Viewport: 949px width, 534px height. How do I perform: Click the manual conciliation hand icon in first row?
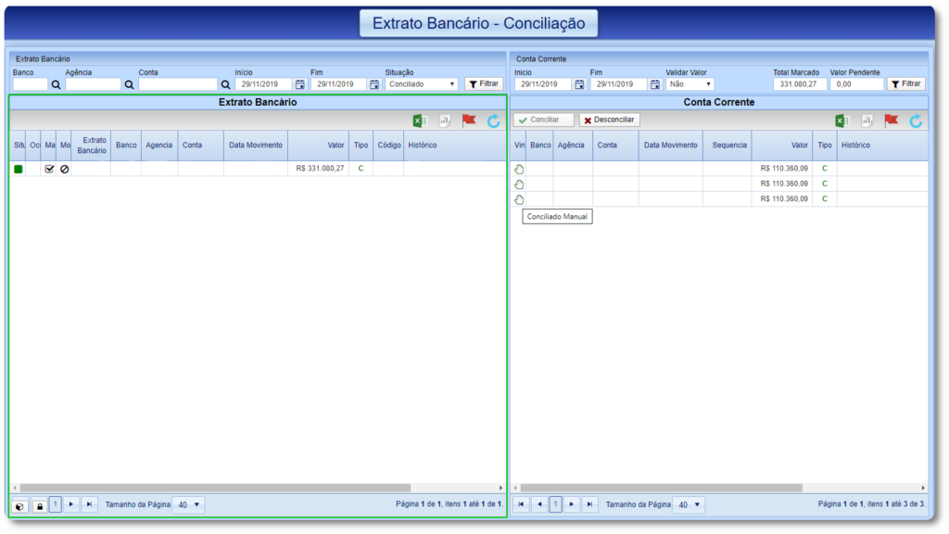point(519,169)
